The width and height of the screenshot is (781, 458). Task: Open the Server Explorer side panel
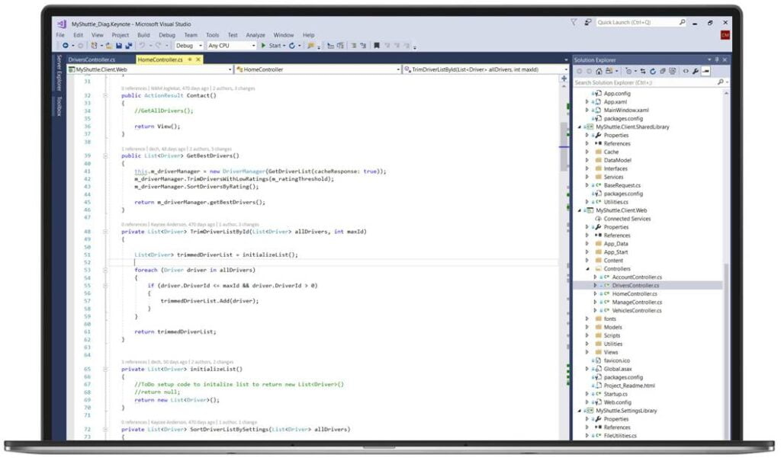click(x=59, y=72)
